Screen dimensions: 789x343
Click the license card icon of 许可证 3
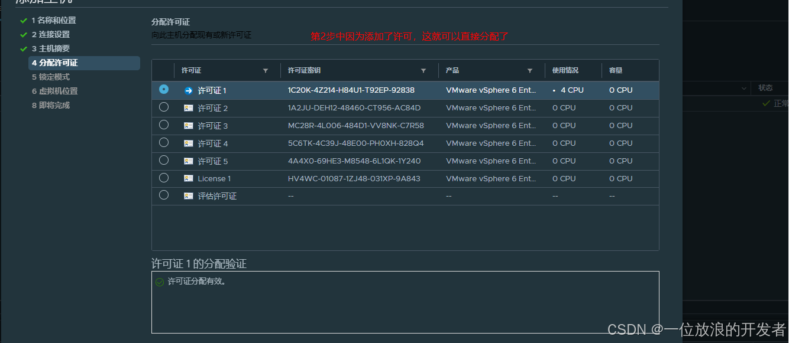(189, 126)
